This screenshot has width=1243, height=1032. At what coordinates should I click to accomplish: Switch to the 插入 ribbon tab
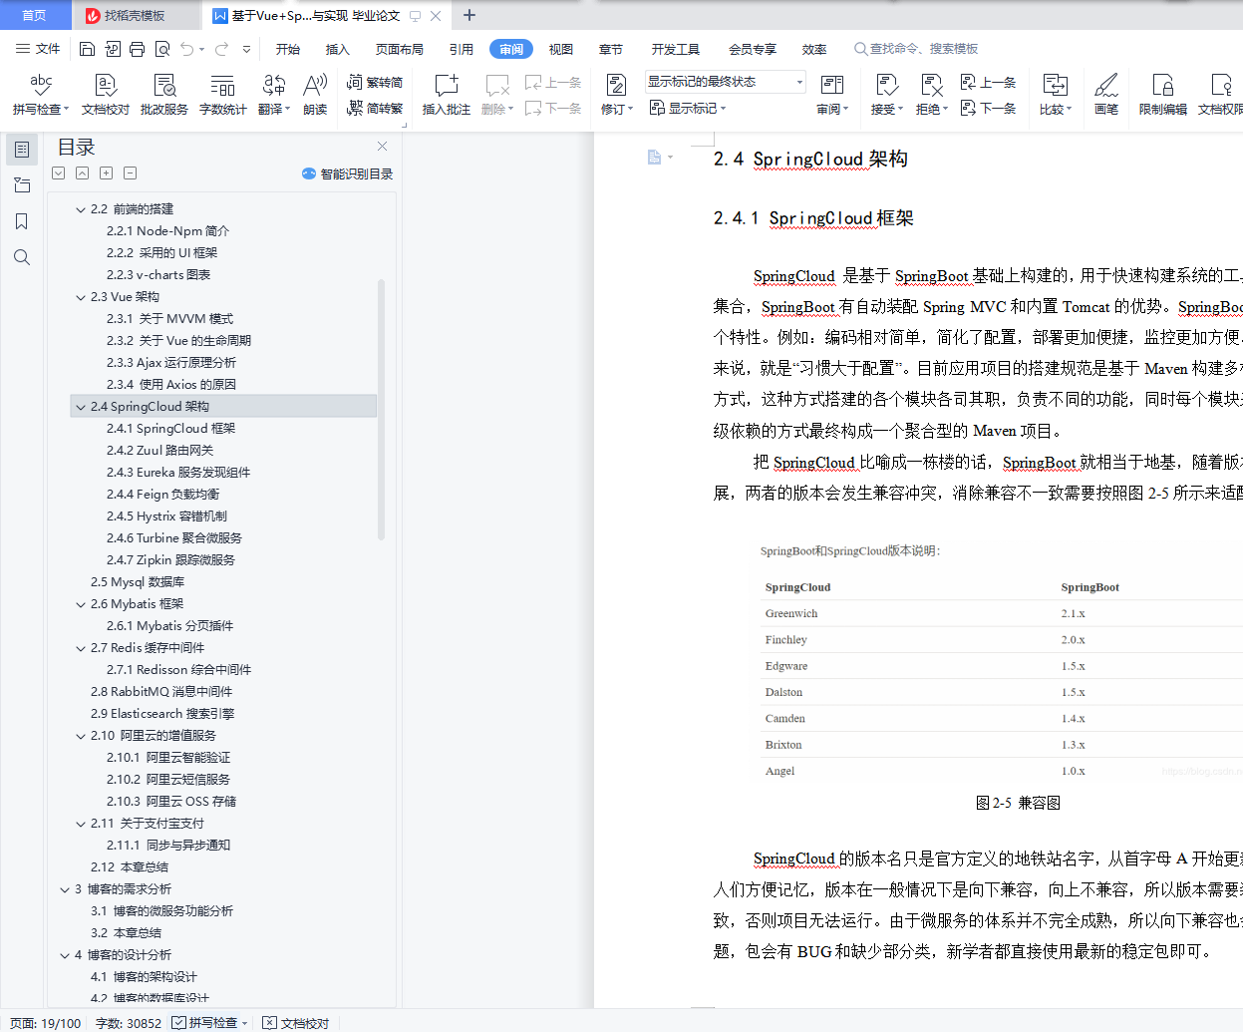(338, 49)
